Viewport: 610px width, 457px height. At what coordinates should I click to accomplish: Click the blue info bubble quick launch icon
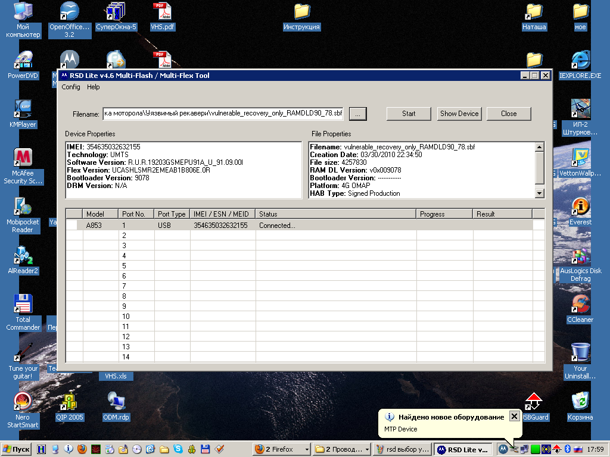[x=69, y=449]
